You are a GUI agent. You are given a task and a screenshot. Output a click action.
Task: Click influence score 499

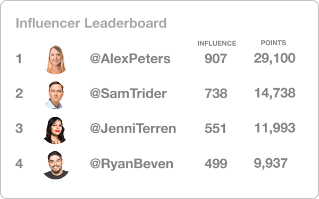coord(216,163)
